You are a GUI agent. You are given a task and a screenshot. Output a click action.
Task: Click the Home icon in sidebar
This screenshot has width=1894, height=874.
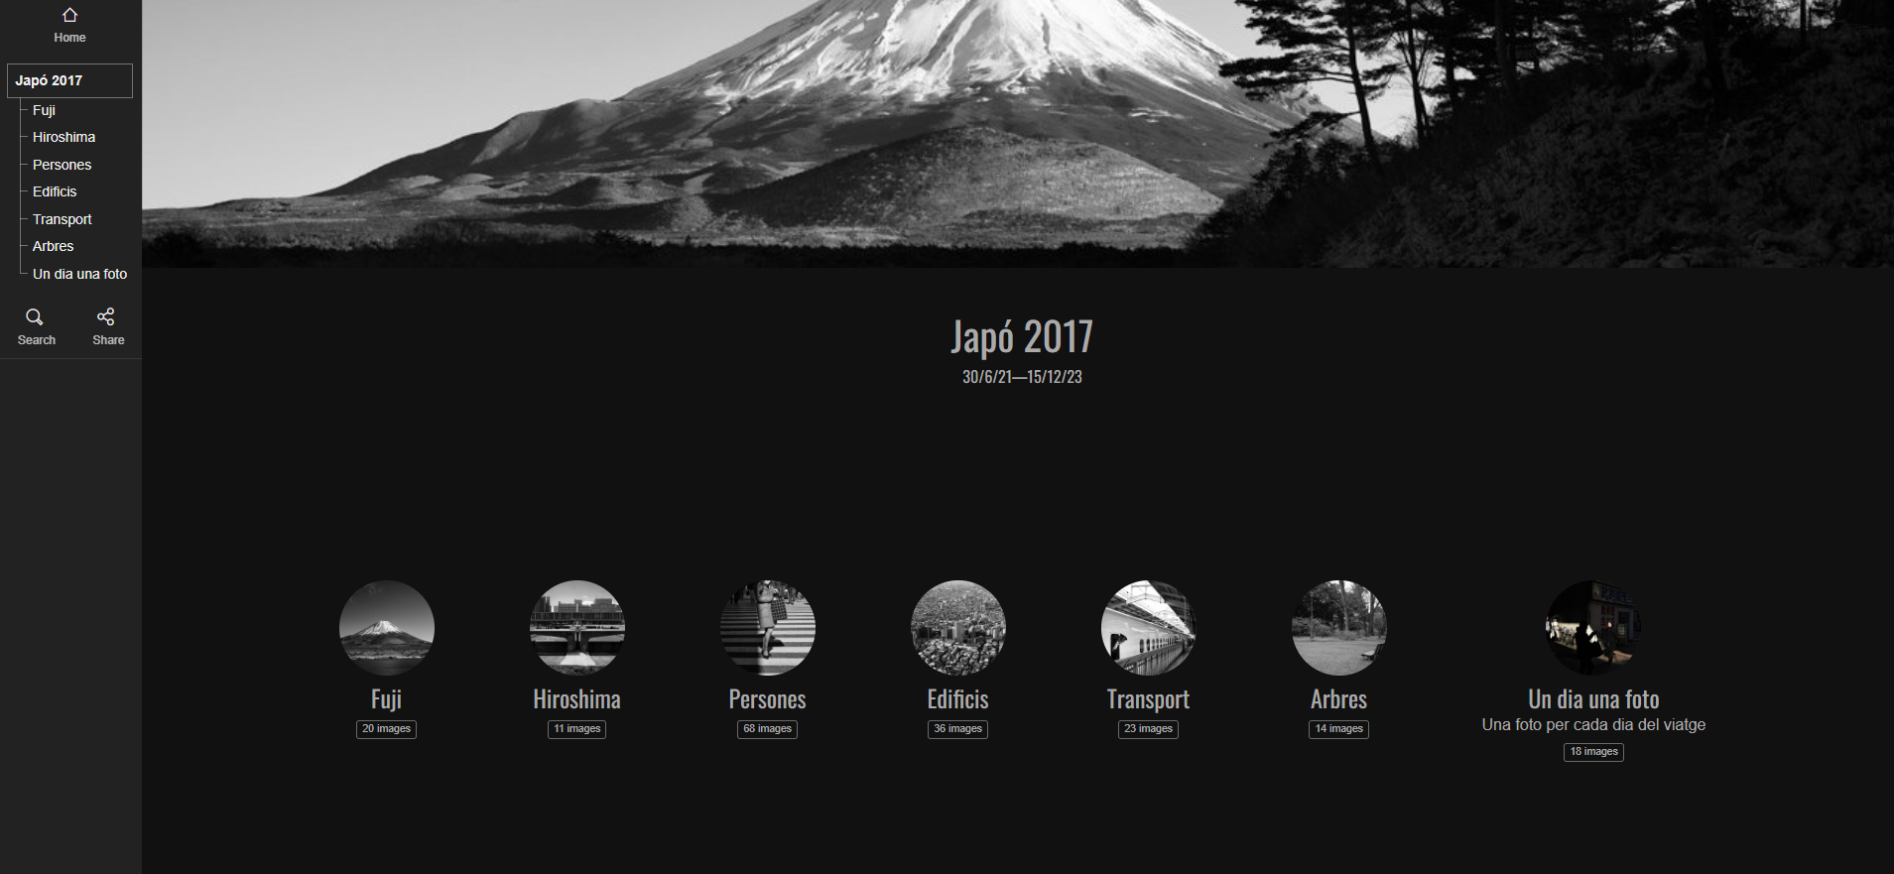[x=69, y=16]
